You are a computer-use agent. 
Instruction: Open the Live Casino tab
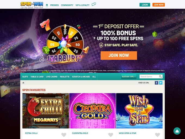(x=52, y=77)
